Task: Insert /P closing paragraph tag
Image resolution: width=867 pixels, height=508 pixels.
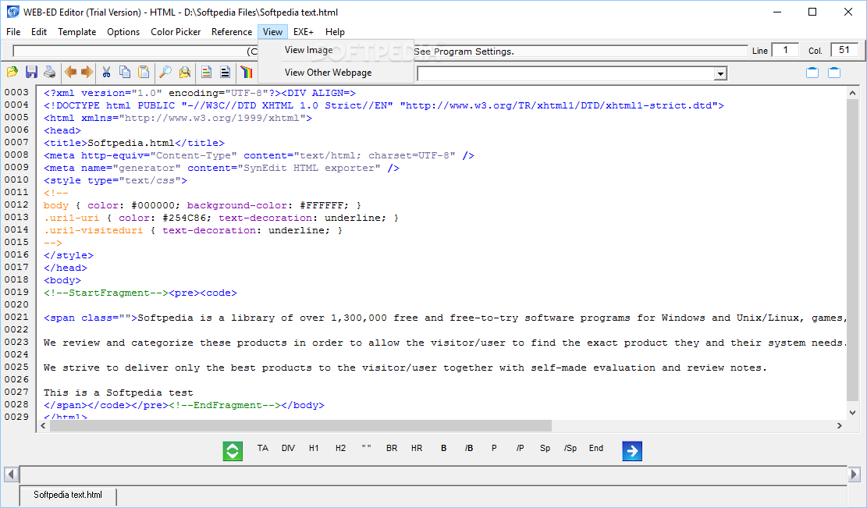Action: tap(520, 448)
